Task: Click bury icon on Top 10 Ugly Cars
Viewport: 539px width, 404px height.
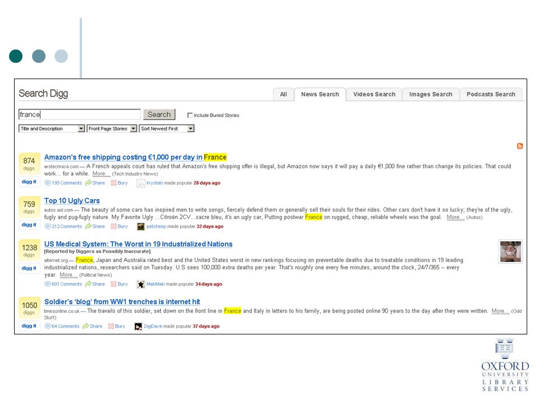Action: [113, 226]
